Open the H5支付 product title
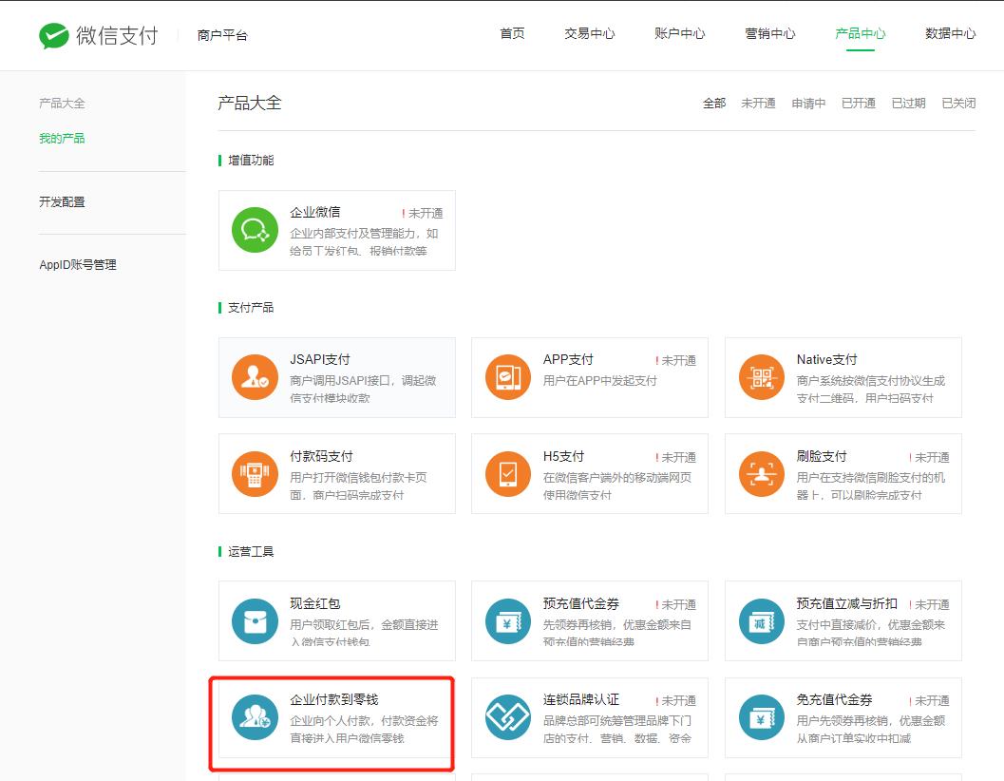Image resolution: width=1004 pixels, height=781 pixels. click(x=564, y=456)
